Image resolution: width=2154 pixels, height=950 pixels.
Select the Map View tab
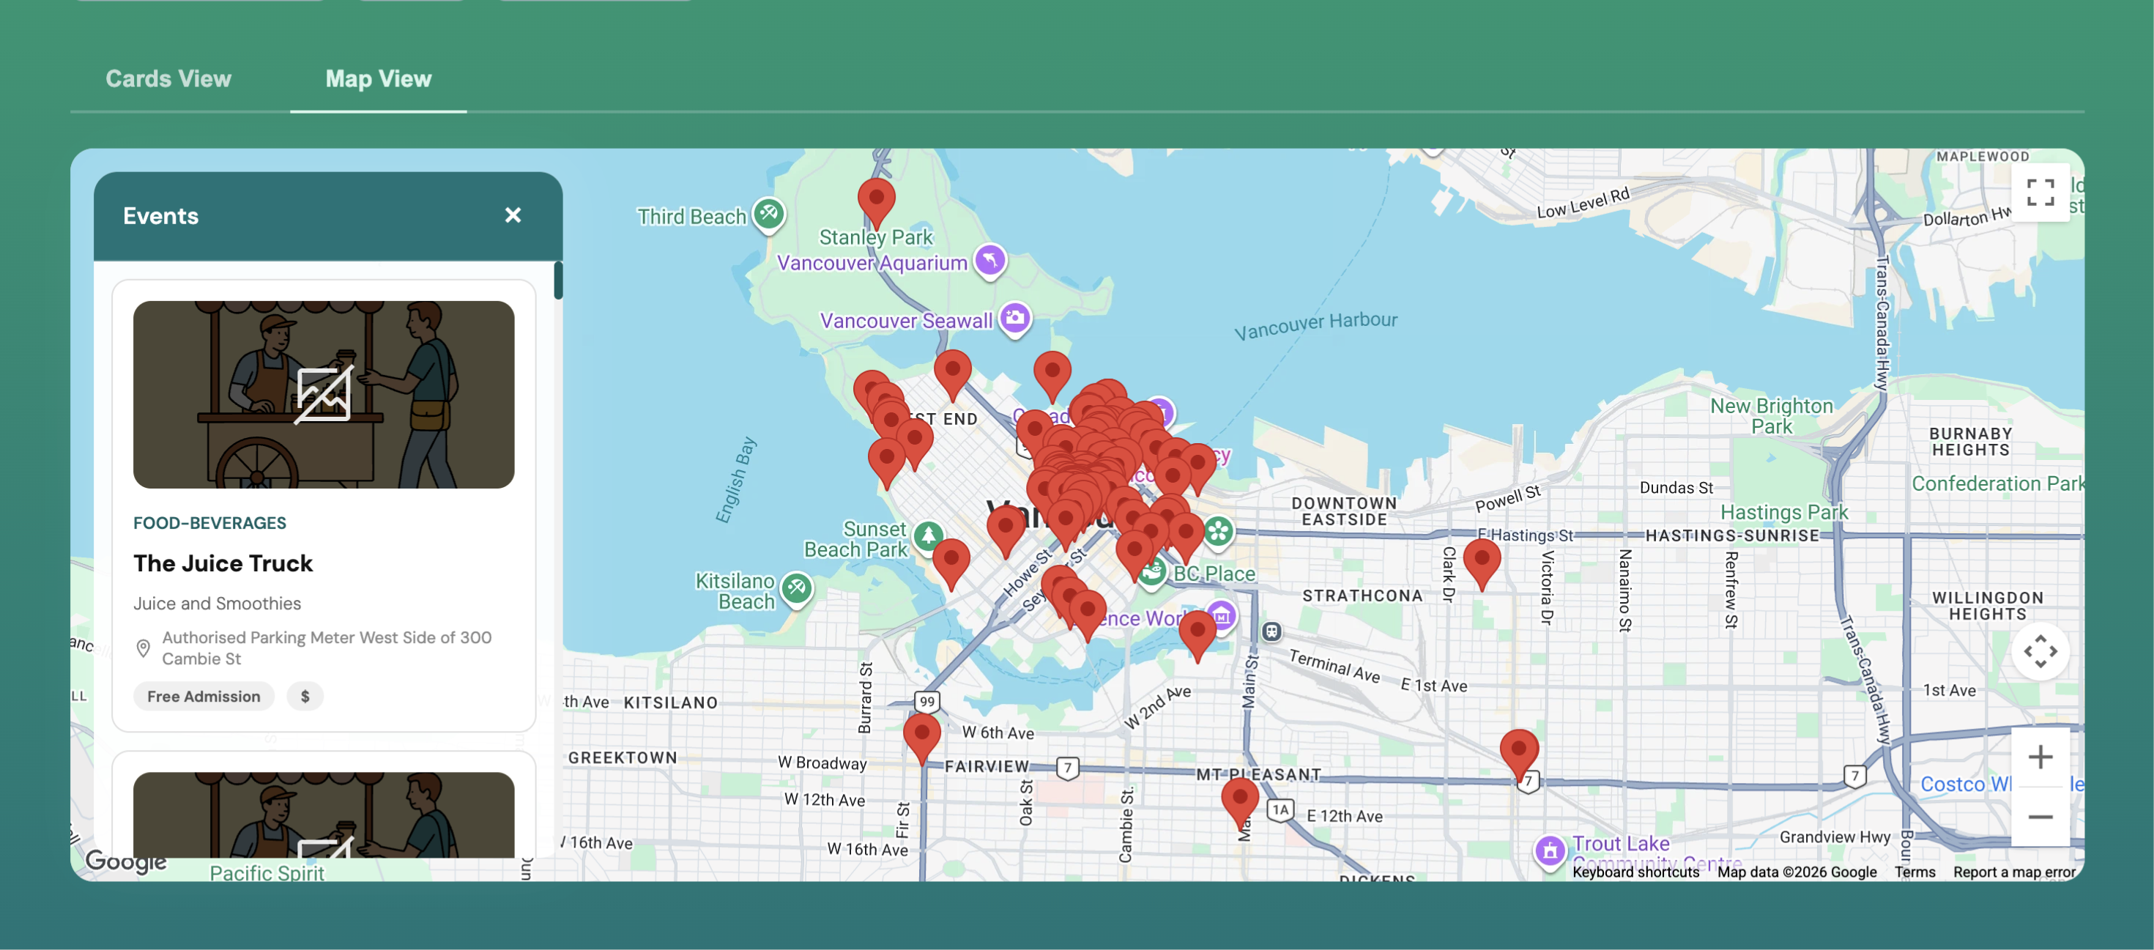(378, 78)
